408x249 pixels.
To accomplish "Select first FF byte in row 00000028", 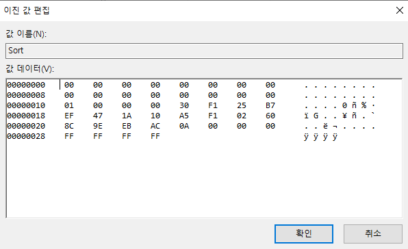I will coord(69,136).
